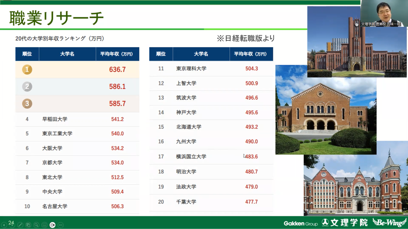Click the presenter webcam video thumbnail
Image resolution: width=408 pixels, height=229 pixels.
(384, 13)
